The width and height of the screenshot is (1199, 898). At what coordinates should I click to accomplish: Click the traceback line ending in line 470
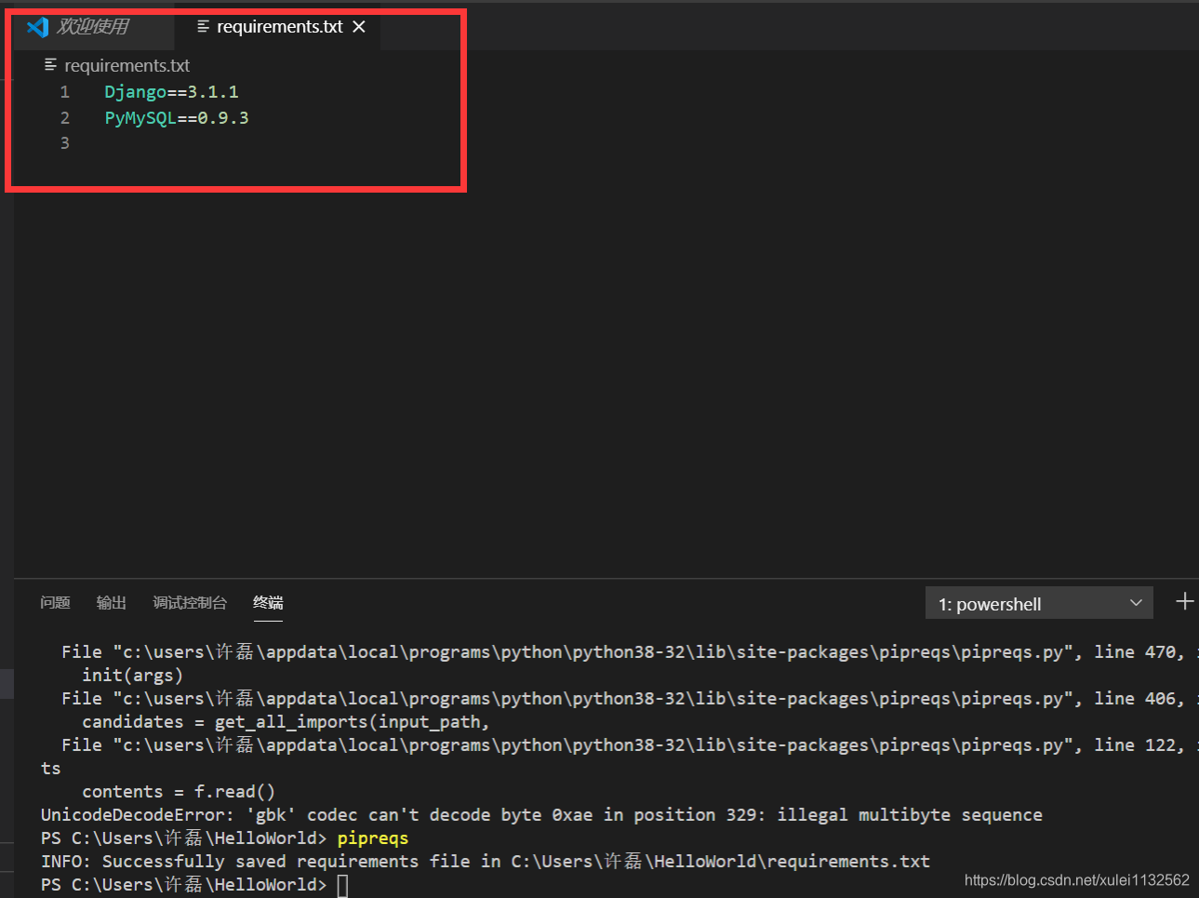click(x=630, y=652)
